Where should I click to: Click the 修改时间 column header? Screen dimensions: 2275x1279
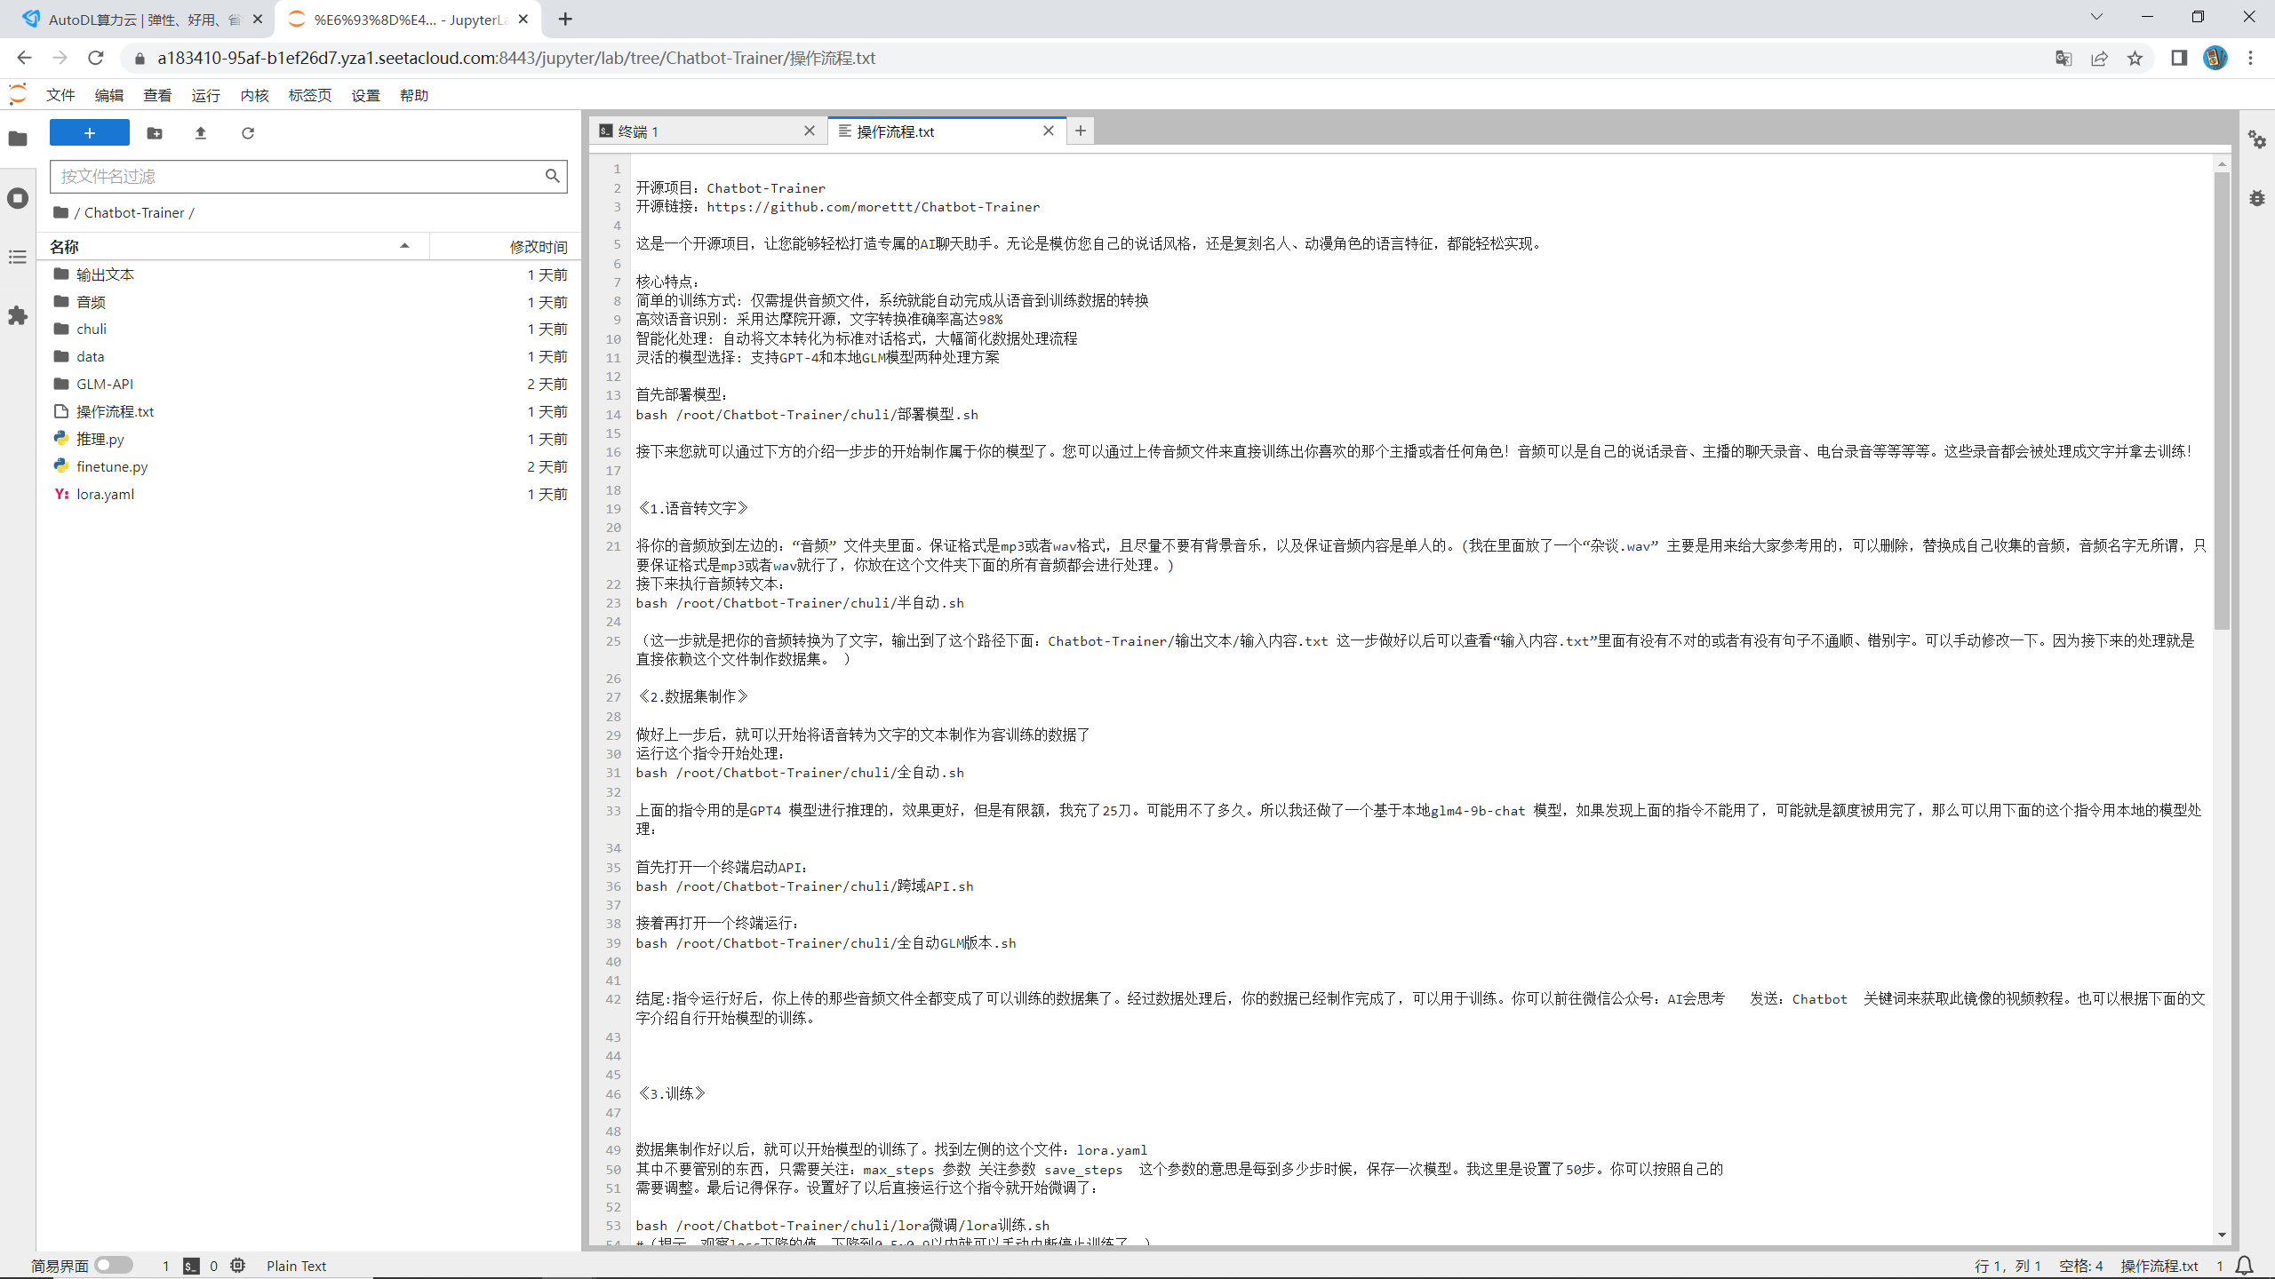[538, 247]
